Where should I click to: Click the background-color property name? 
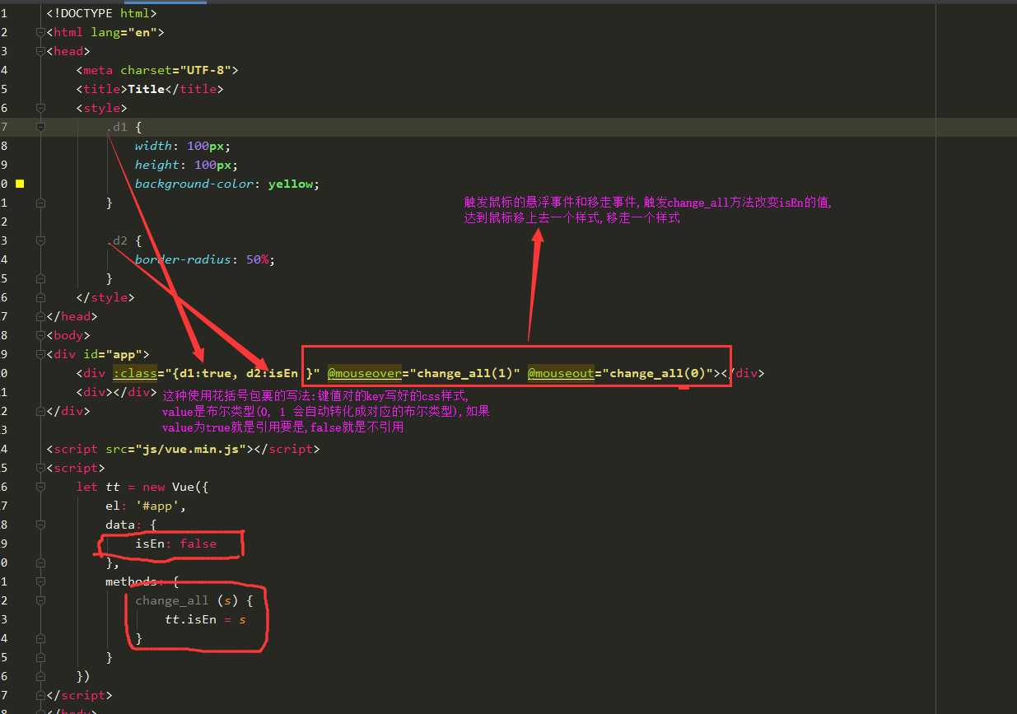click(194, 184)
